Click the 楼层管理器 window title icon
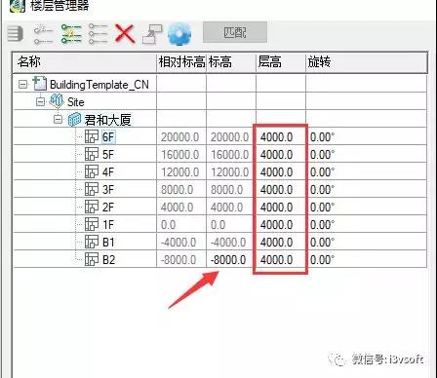 tap(17, 5)
